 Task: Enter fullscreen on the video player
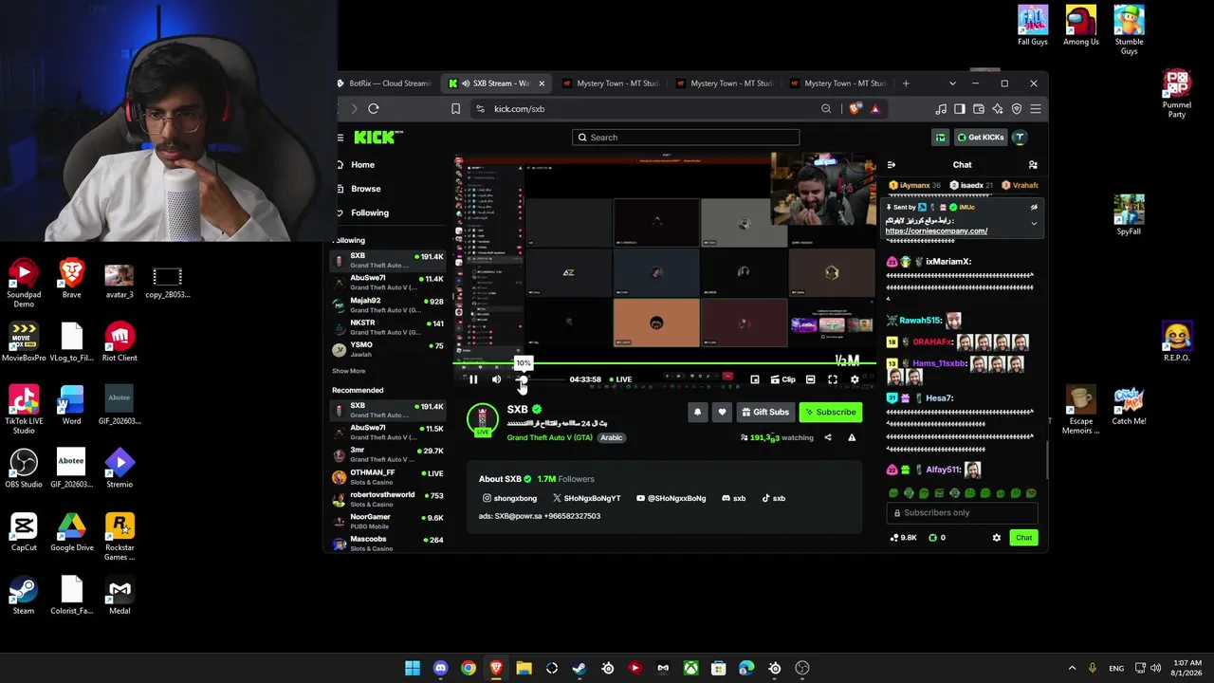833,379
